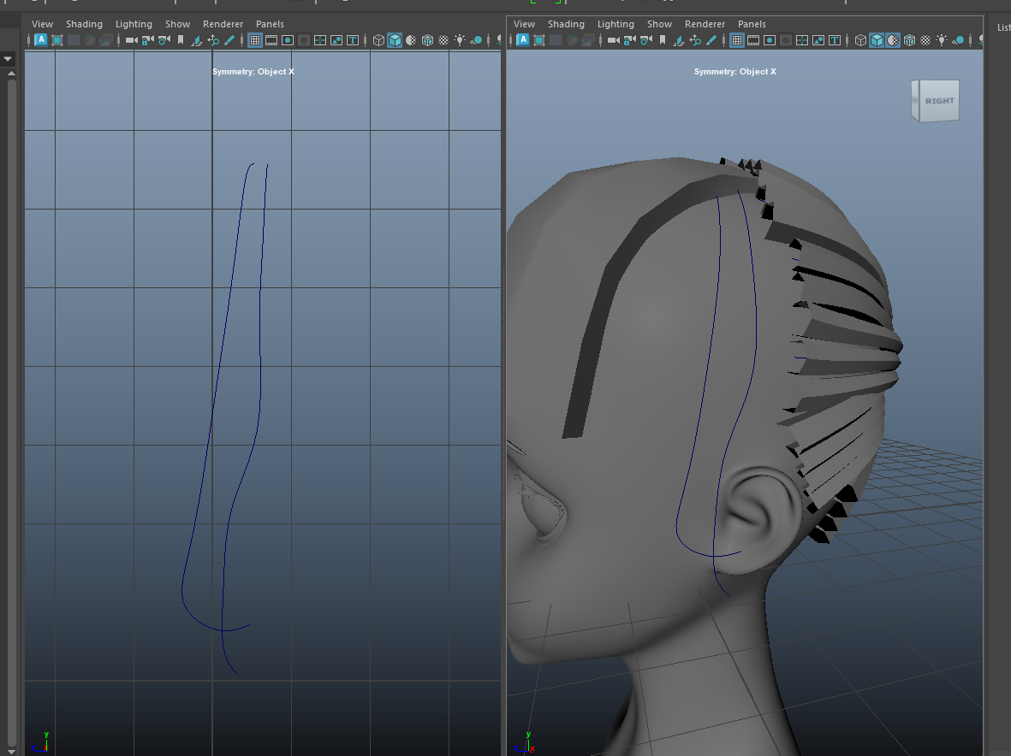Click Smooth Shade All cube in left panel
1011x756 pixels.
[x=395, y=40]
